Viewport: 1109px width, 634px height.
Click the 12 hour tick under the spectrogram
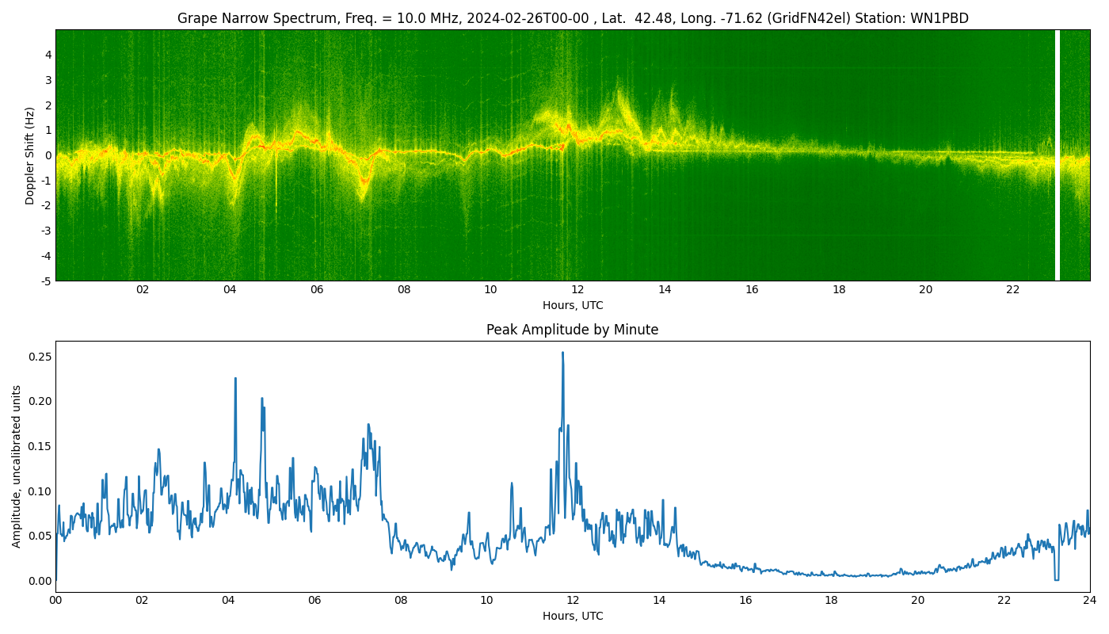(577, 290)
